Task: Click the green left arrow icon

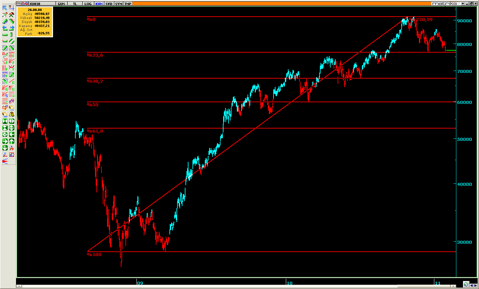Action: click(11, 135)
